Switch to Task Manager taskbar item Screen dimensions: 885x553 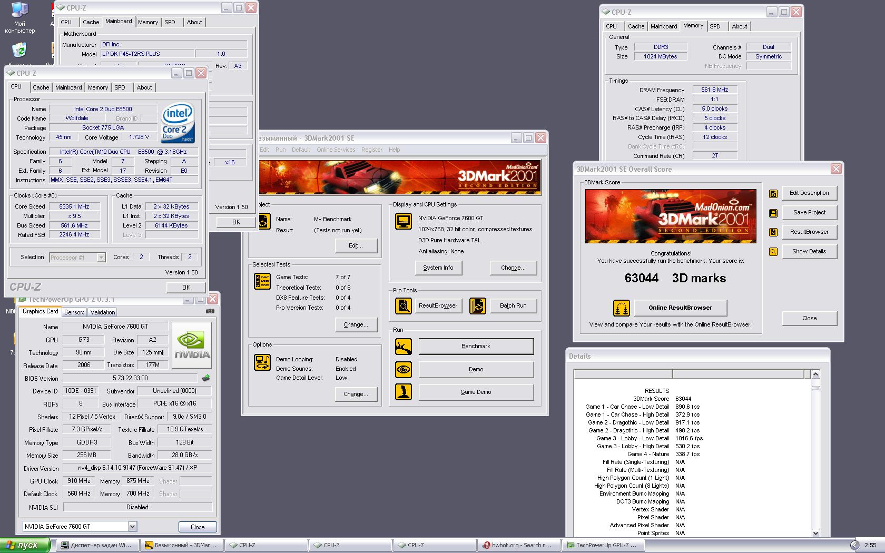click(x=97, y=545)
